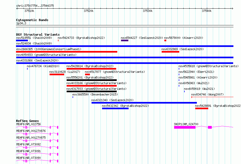Click the DGV Structural Variants track heading
The height and width of the screenshot is (164, 241).
point(38,35)
